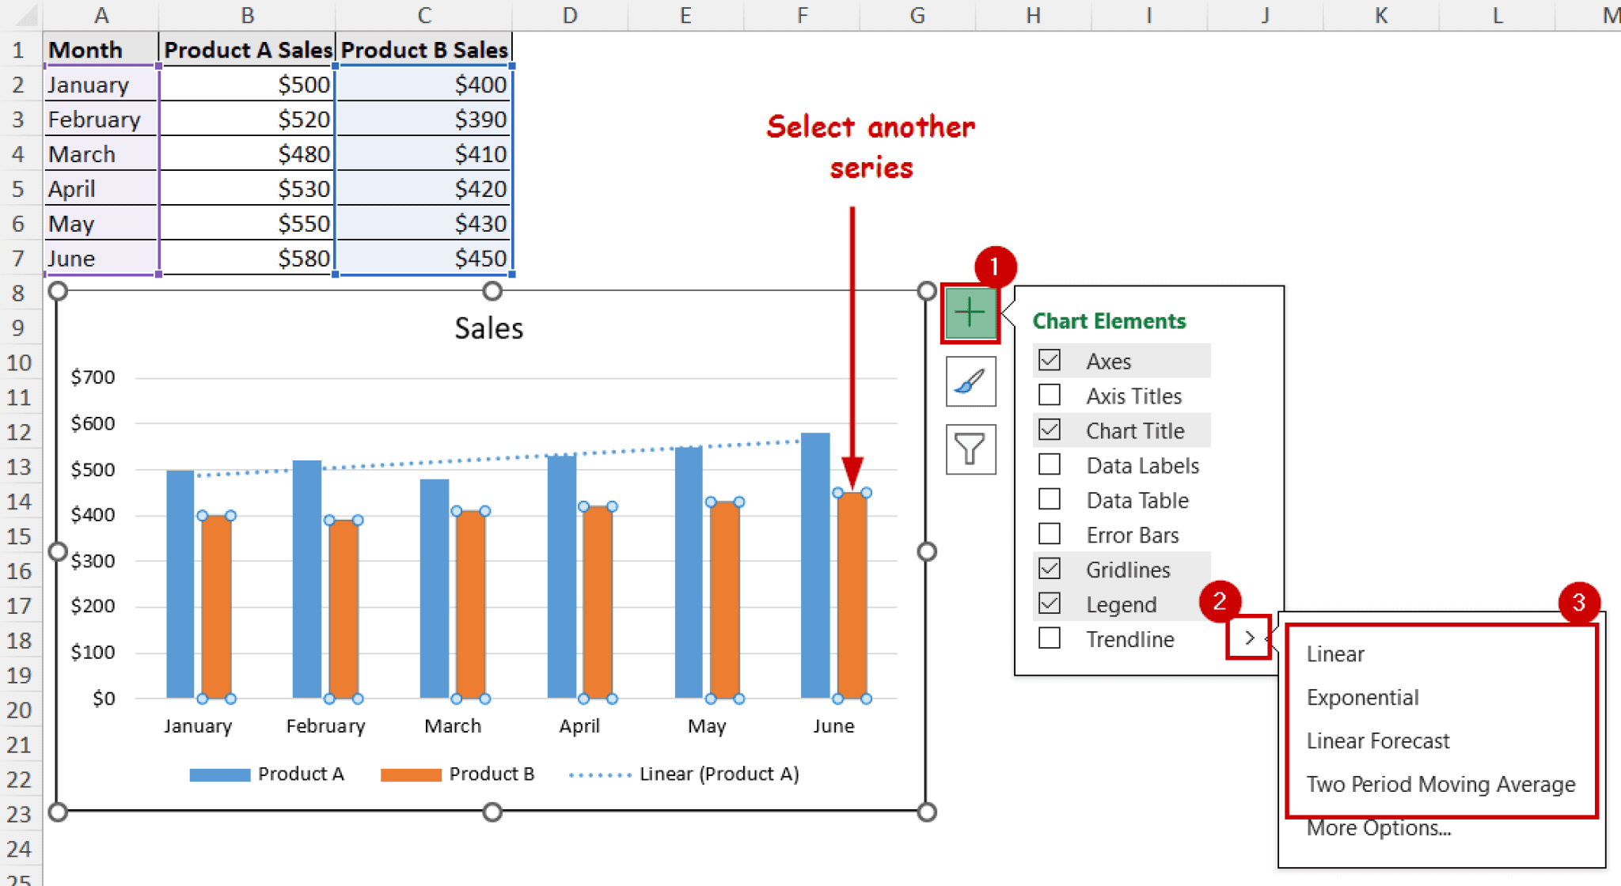Image resolution: width=1621 pixels, height=886 pixels.
Task: Pick Linear Forecast from the trendline list
Action: pos(1377,740)
